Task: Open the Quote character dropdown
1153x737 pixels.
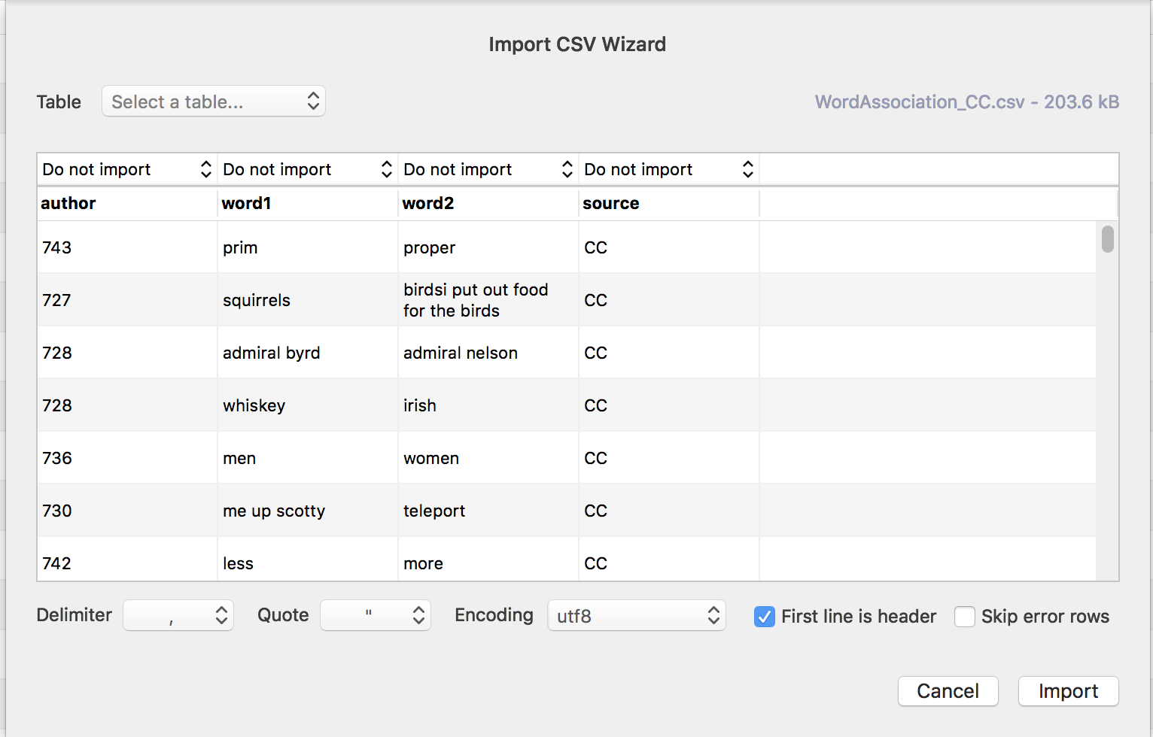Action: pyautogui.click(x=375, y=614)
